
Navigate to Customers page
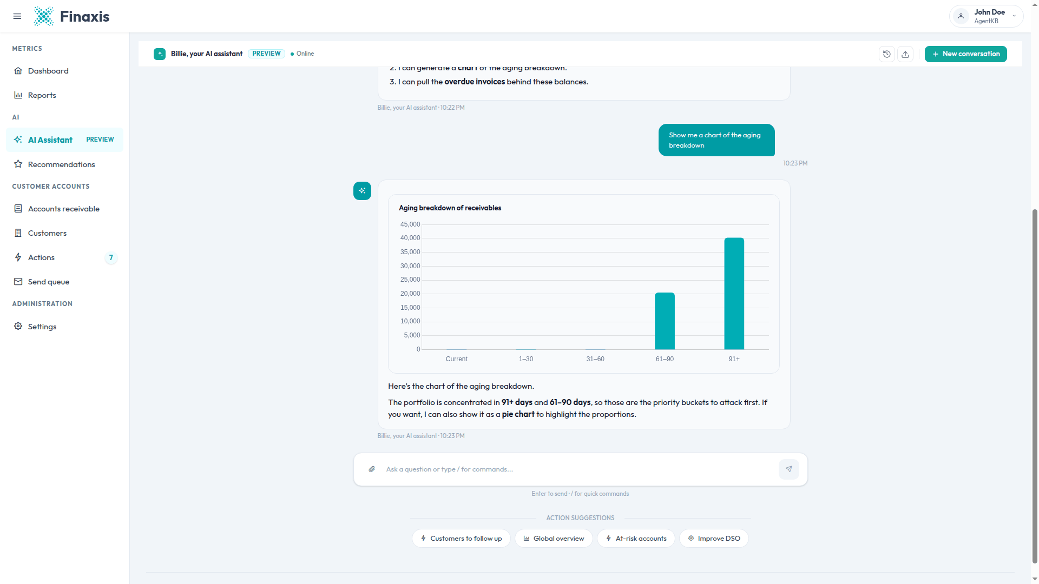[64, 233]
